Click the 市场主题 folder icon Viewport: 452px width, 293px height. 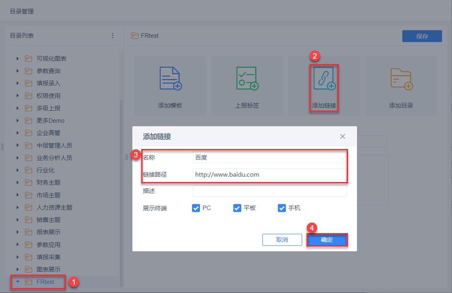click(29, 195)
